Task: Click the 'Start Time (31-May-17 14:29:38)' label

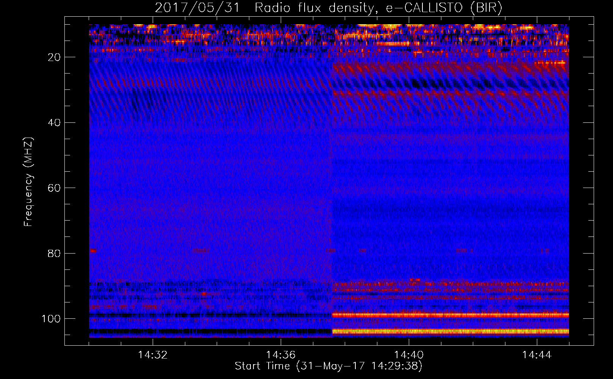Action: click(x=328, y=366)
